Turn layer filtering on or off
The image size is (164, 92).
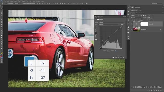152,15
